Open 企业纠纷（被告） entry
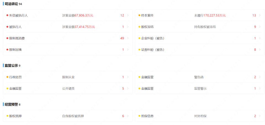The width and height of the screenshot is (265, 125). 200,38
